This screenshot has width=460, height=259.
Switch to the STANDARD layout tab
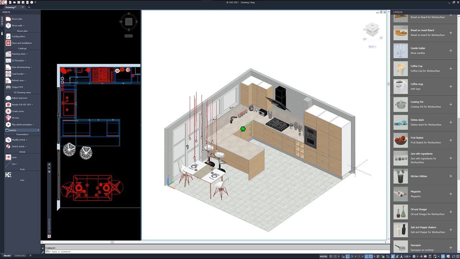pyautogui.click(x=20, y=256)
